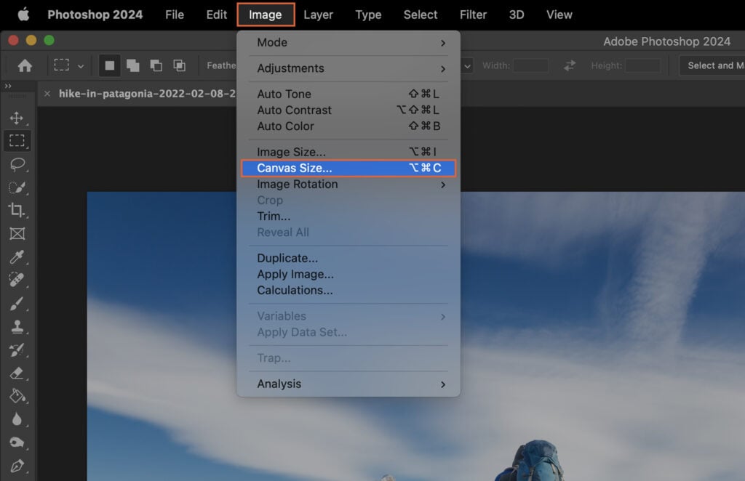This screenshot has height=481, width=745.
Task: Select the Brush tool
Action: pyautogui.click(x=17, y=304)
